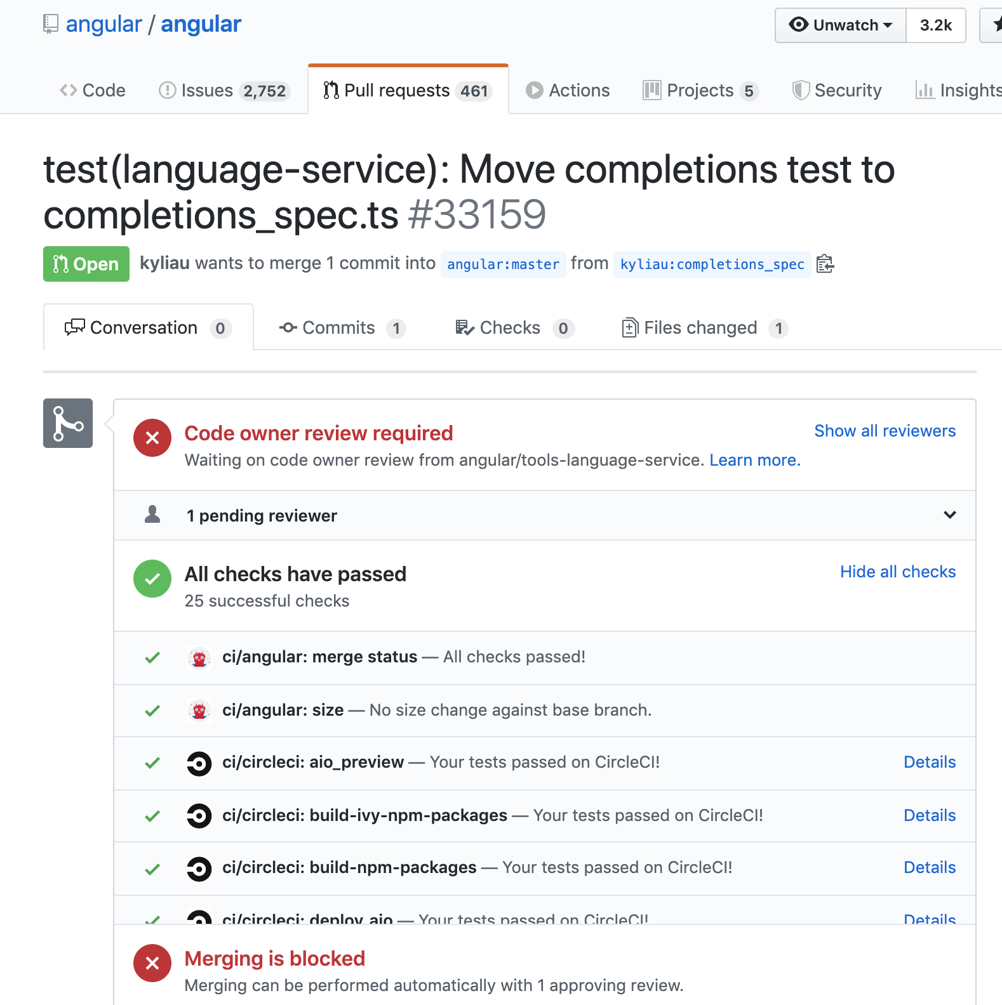The height and width of the screenshot is (1005, 1002).
Task: Click the Pull requests count badge 461
Action: click(x=474, y=91)
